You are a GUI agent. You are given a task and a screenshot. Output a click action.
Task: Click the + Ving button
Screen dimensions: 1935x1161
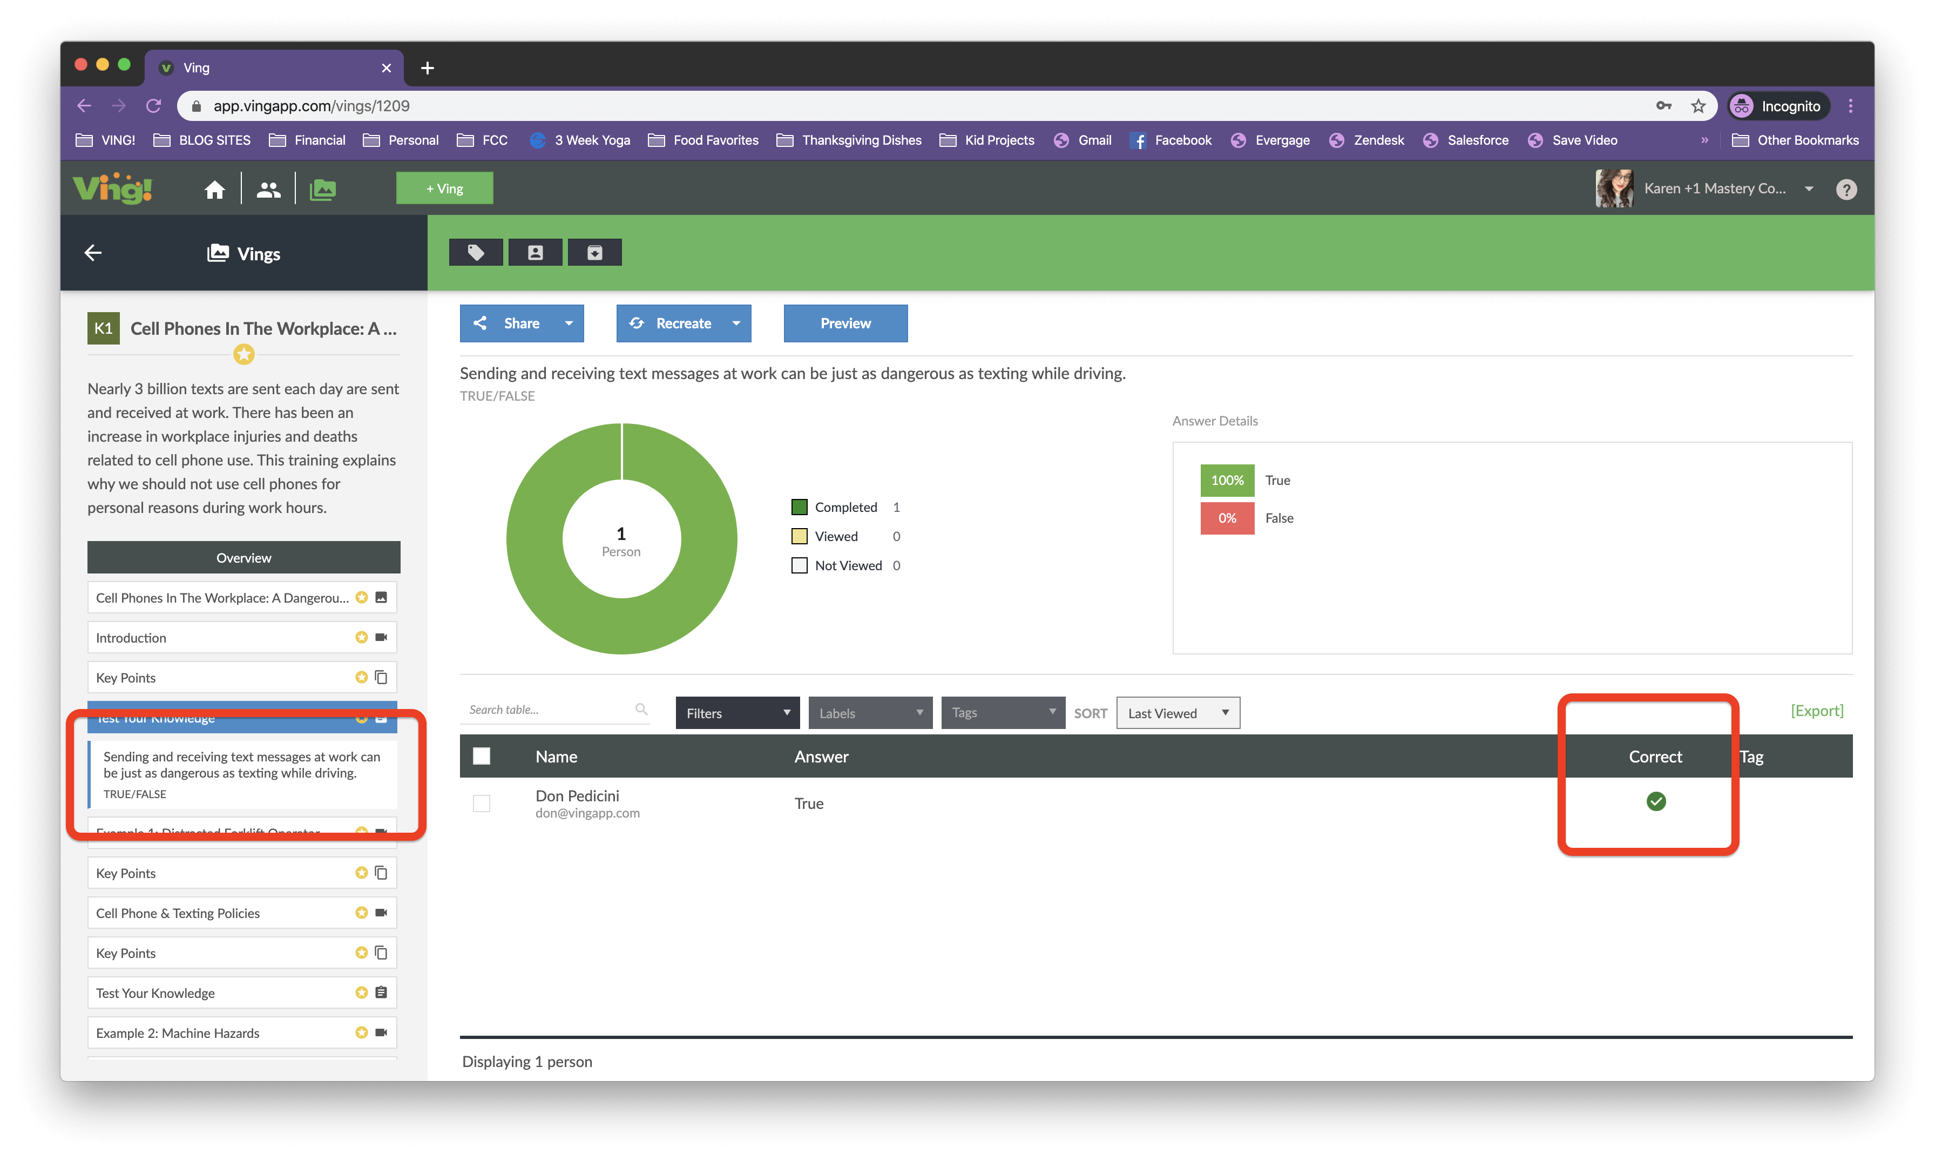pos(444,188)
